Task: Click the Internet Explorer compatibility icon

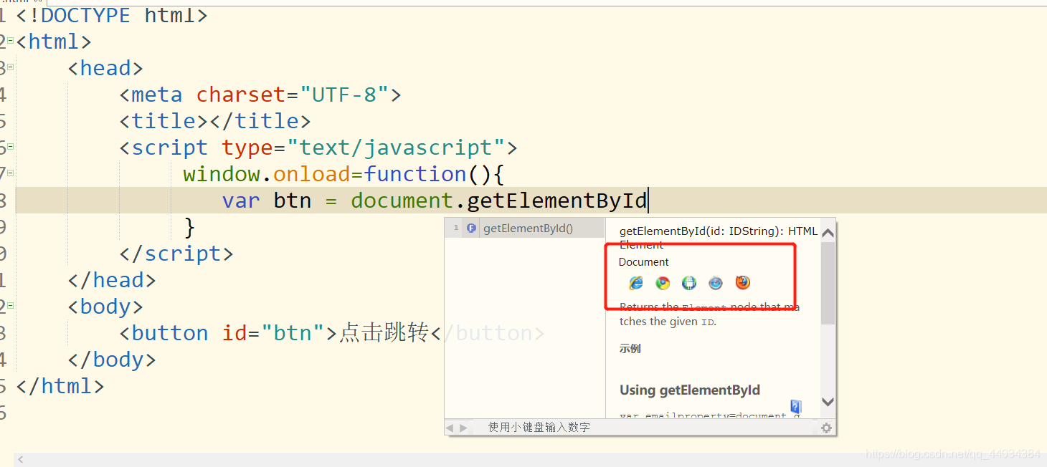Action: (635, 282)
